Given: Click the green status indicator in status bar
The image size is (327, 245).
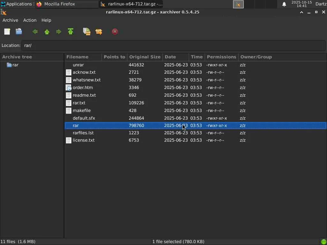Looking at the screenshot, I should [x=324, y=242].
